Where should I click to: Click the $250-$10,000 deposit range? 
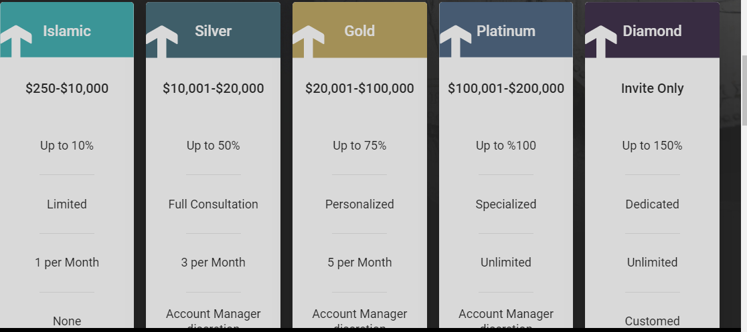67,88
